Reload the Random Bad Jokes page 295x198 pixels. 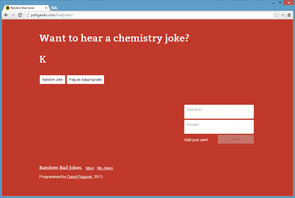pos(20,15)
